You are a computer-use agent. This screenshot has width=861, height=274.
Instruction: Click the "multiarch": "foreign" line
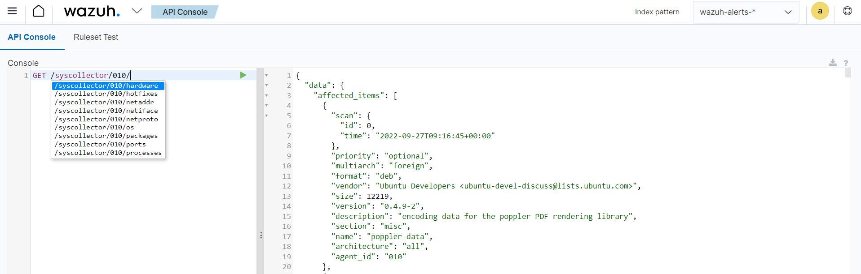click(x=382, y=166)
